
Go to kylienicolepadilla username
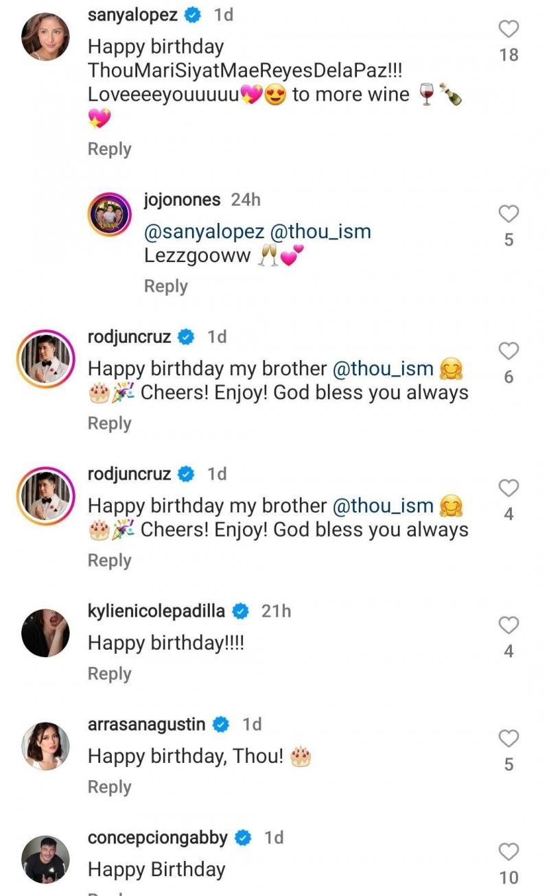pyautogui.click(x=156, y=611)
